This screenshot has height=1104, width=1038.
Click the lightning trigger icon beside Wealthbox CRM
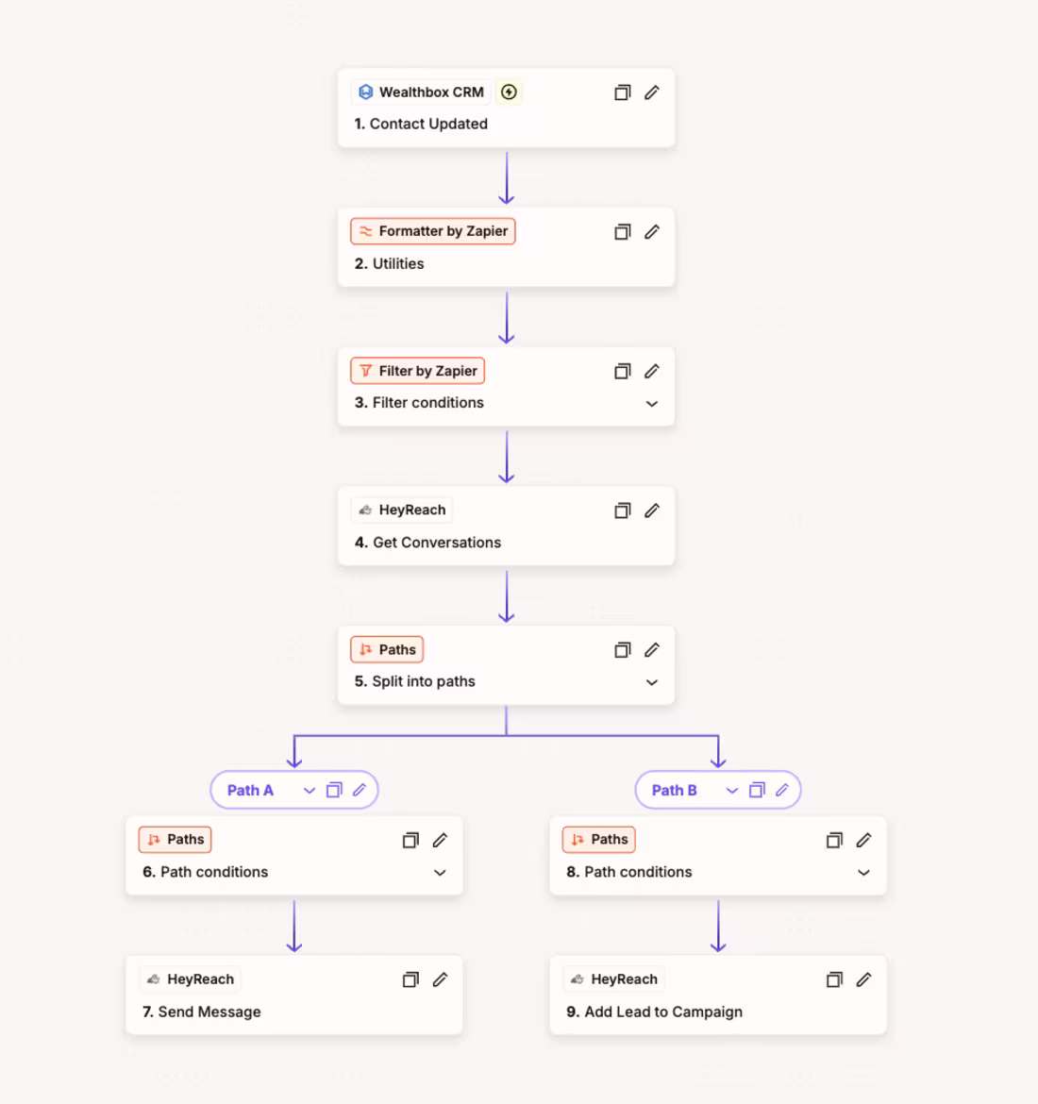pos(509,92)
